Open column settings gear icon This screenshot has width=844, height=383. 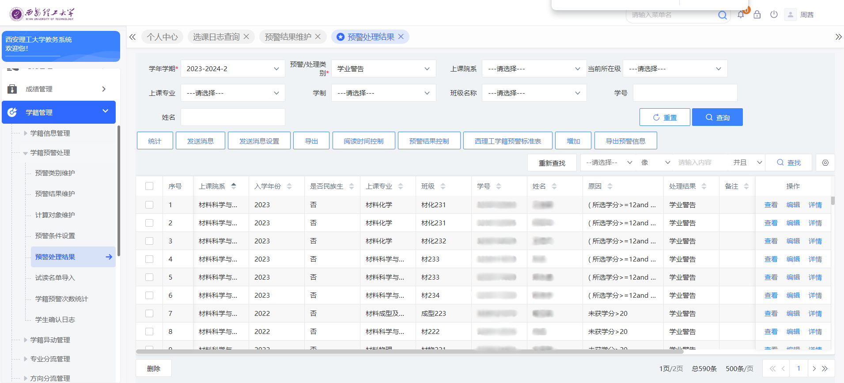tap(825, 163)
